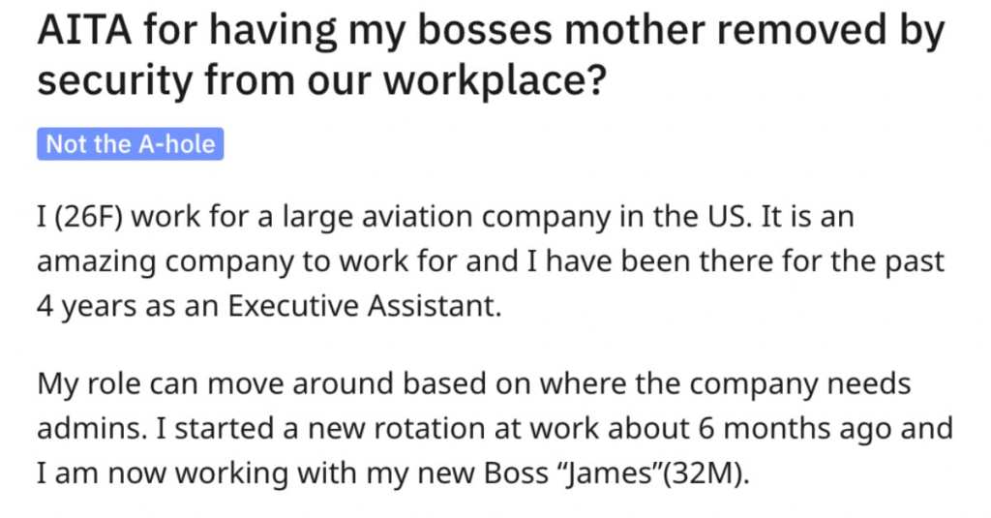The width and height of the screenshot is (991, 518).
Task: Click the word 'amazing' in first paragraph
Action: pyautogui.click(x=96, y=261)
